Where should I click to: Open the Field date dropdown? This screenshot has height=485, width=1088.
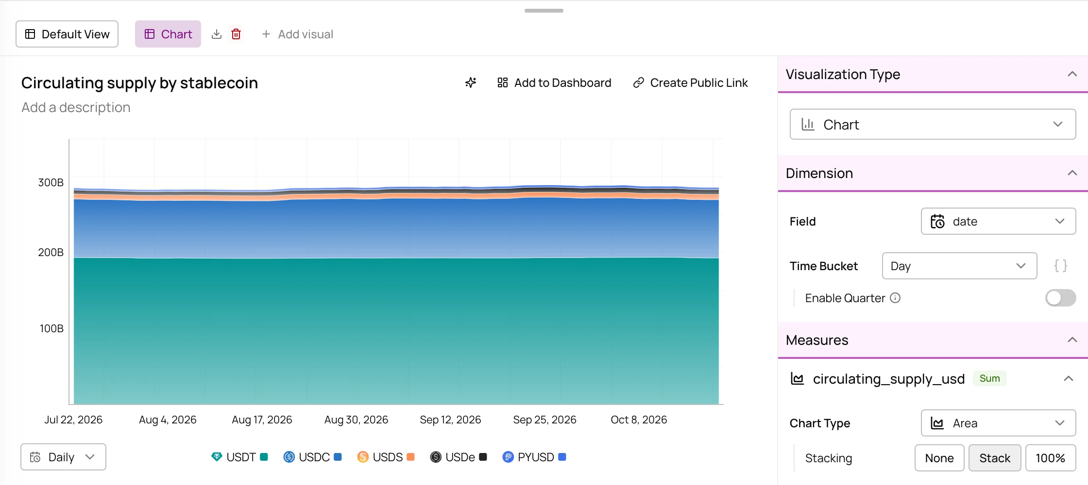click(x=998, y=221)
